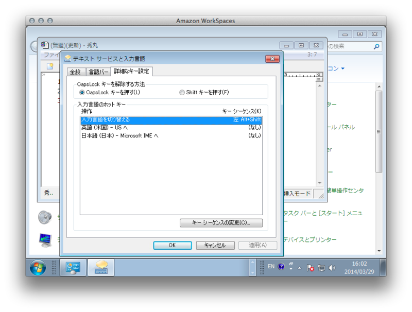Open the language bar help icon

pos(281,267)
